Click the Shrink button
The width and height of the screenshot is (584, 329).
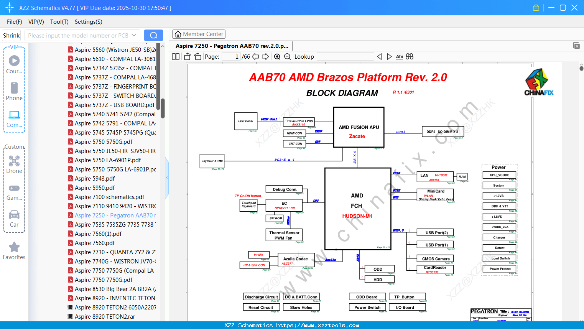pos(11,35)
